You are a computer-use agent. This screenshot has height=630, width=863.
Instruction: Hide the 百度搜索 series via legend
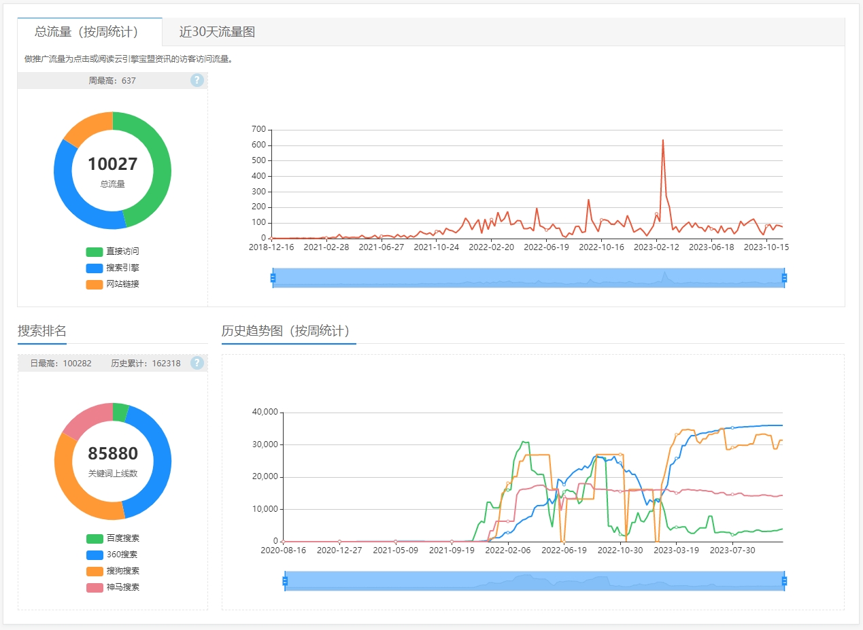pyautogui.click(x=113, y=538)
